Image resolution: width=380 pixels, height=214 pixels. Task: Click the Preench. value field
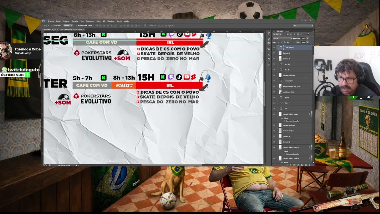pyautogui.click(x=303, y=42)
